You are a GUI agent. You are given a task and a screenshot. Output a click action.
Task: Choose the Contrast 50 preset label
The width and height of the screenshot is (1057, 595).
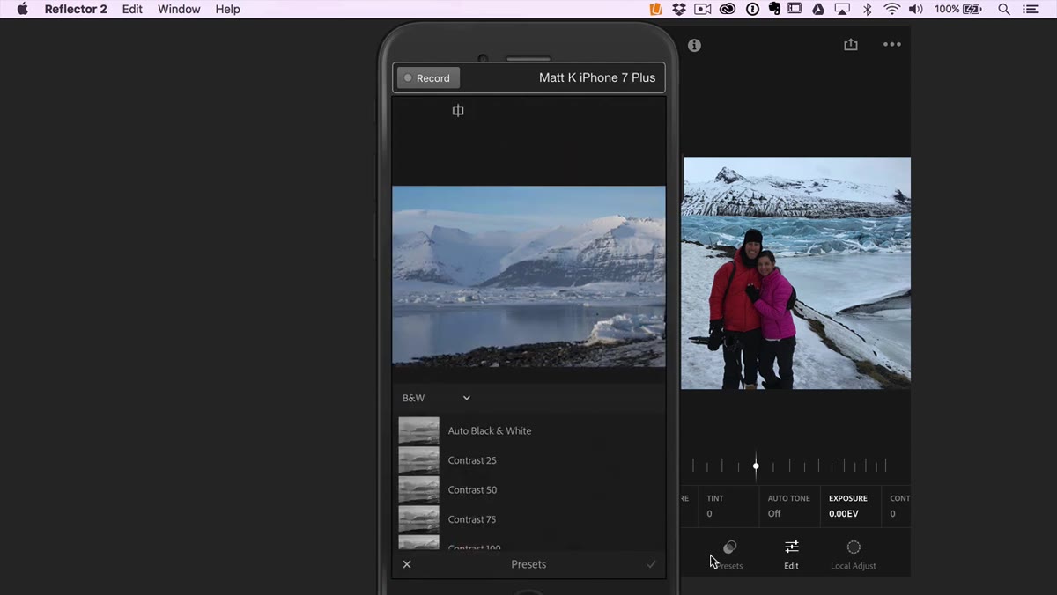tap(472, 490)
